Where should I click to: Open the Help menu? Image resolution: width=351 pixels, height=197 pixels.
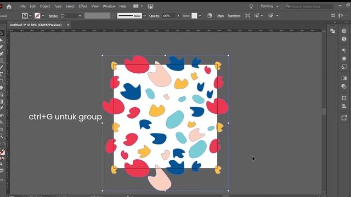coord(123,6)
